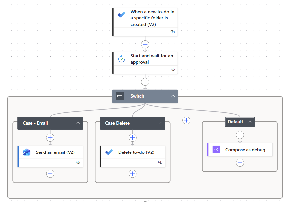Screen dimensions: 288x202
Task: Select the 'Case - Email' header label
Action: point(35,123)
